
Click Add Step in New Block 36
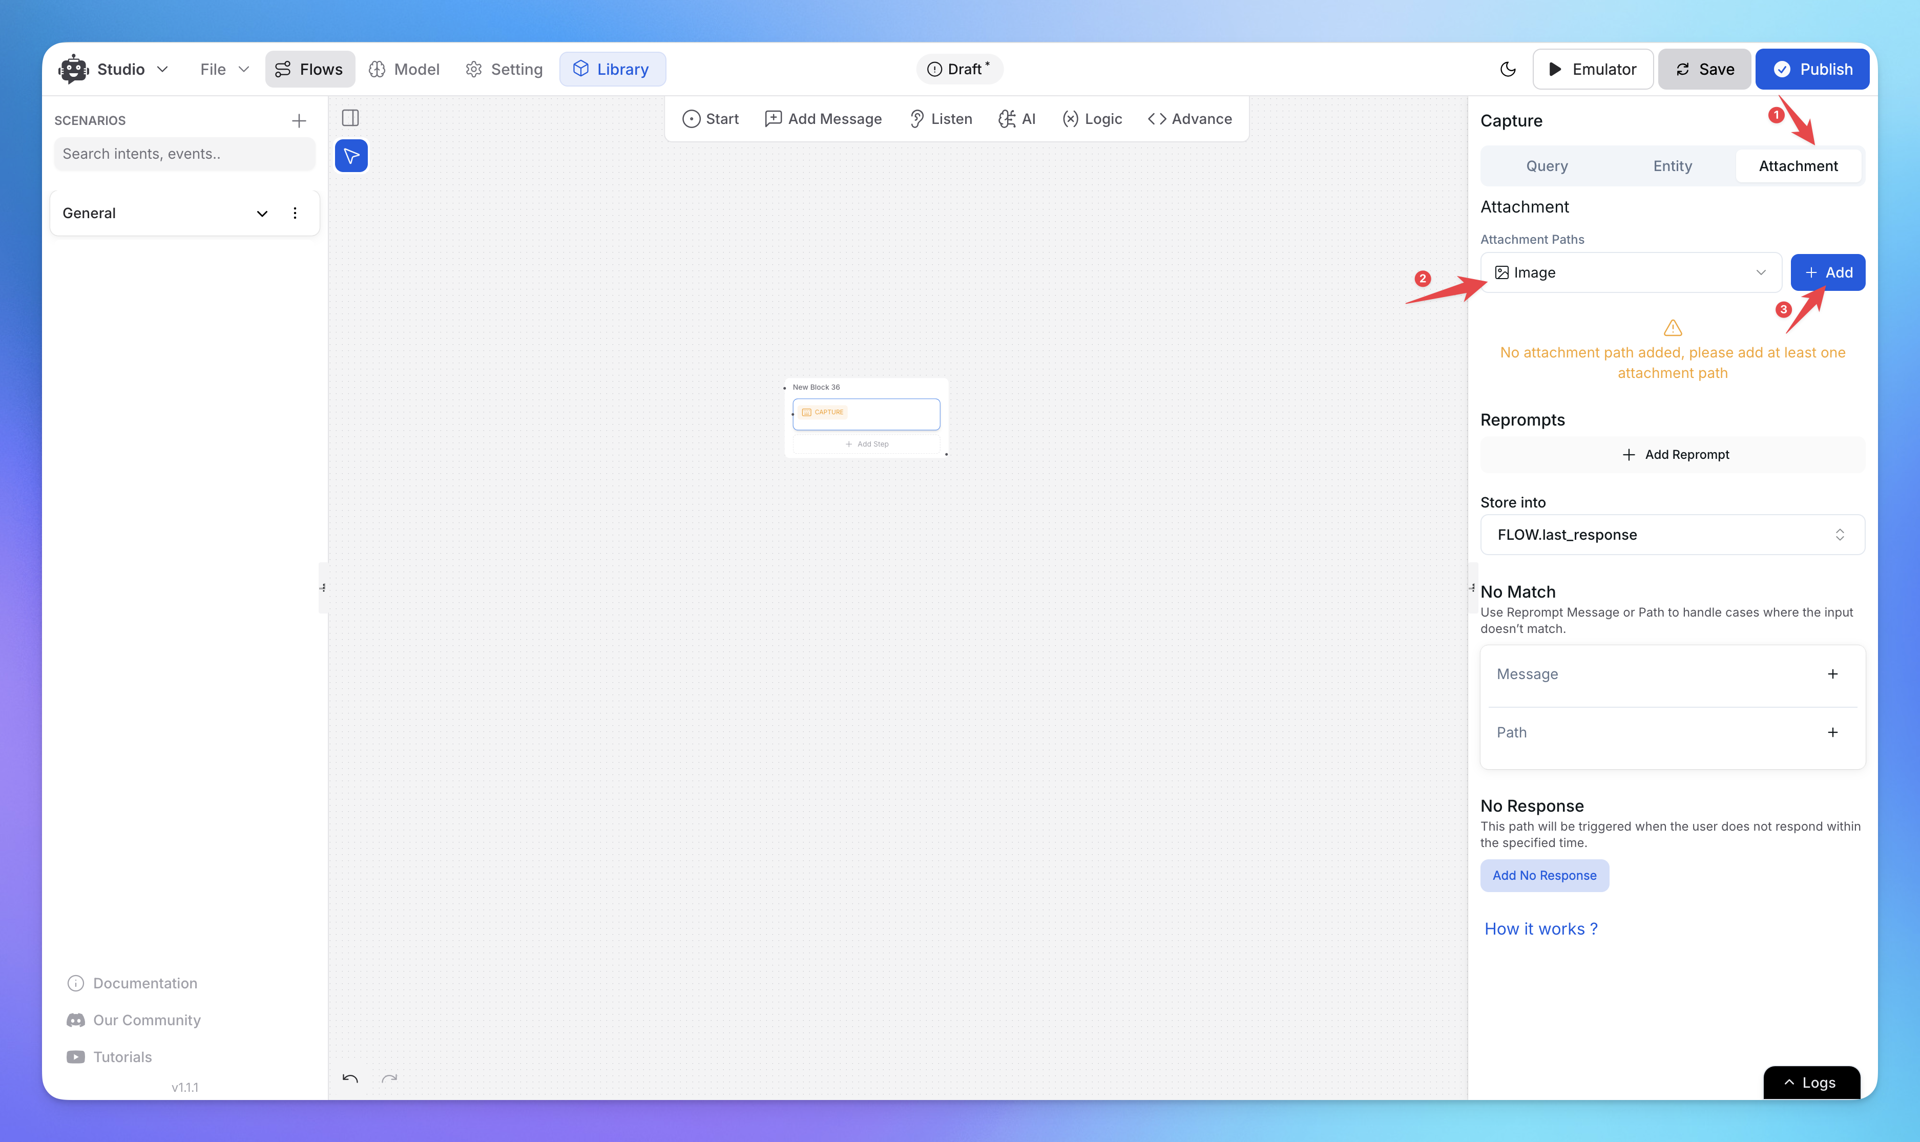point(866,444)
